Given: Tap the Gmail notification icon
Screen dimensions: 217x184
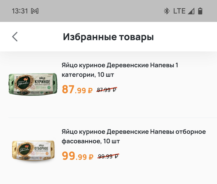Looking at the screenshot, I should point(35,11).
